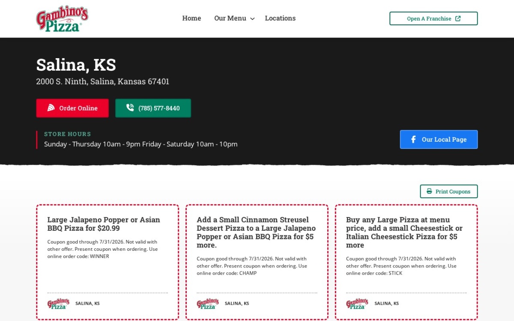Click the Gambino's logo on the CHAMP coupon
The image size is (514, 321).
[x=208, y=303]
